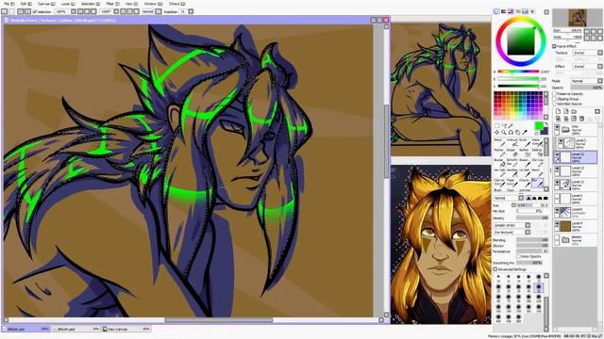Open the Filter menu

pyautogui.click(x=112, y=4)
